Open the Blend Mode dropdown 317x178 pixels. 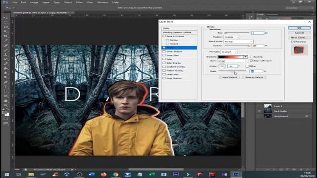(x=238, y=42)
